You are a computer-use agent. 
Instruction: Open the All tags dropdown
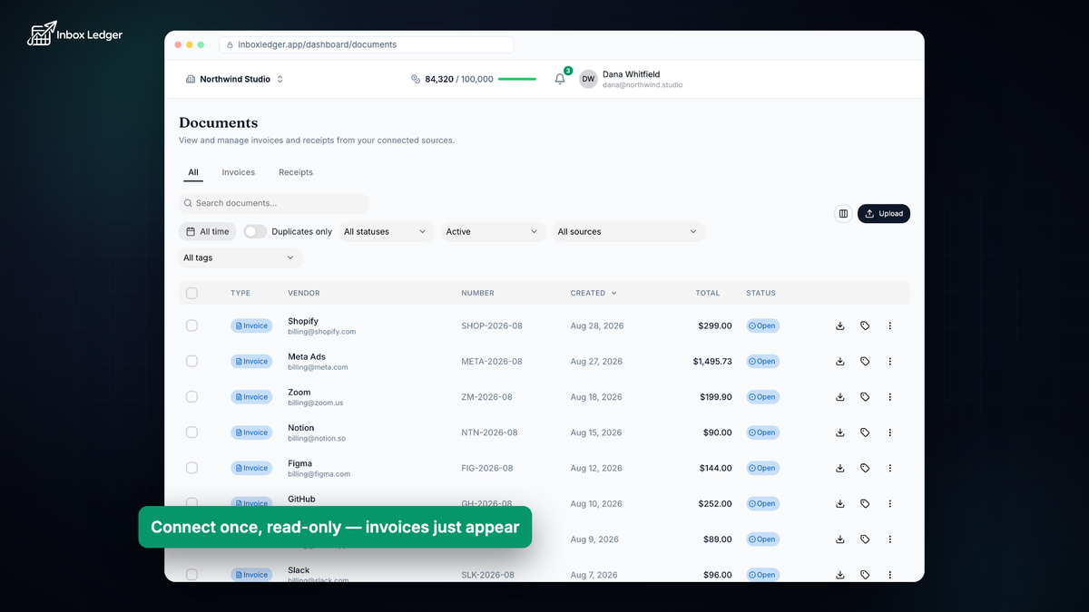point(240,257)
